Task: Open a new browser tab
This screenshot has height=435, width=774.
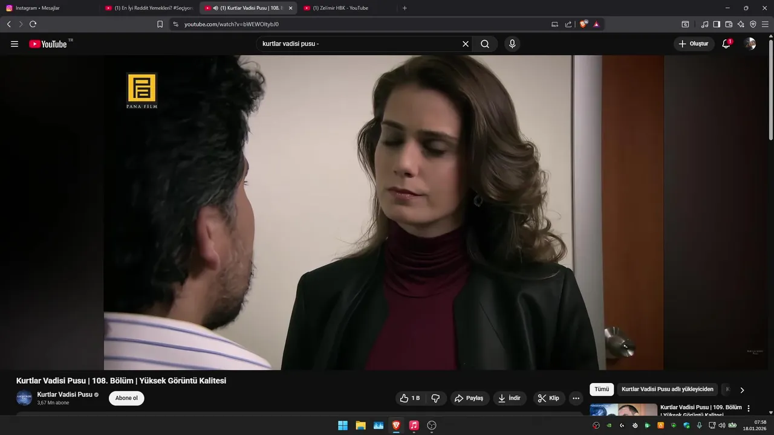Action: 405,8
